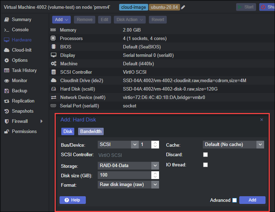Select the Firewall shield icon
275x212 pixels.
coord(6,121)
